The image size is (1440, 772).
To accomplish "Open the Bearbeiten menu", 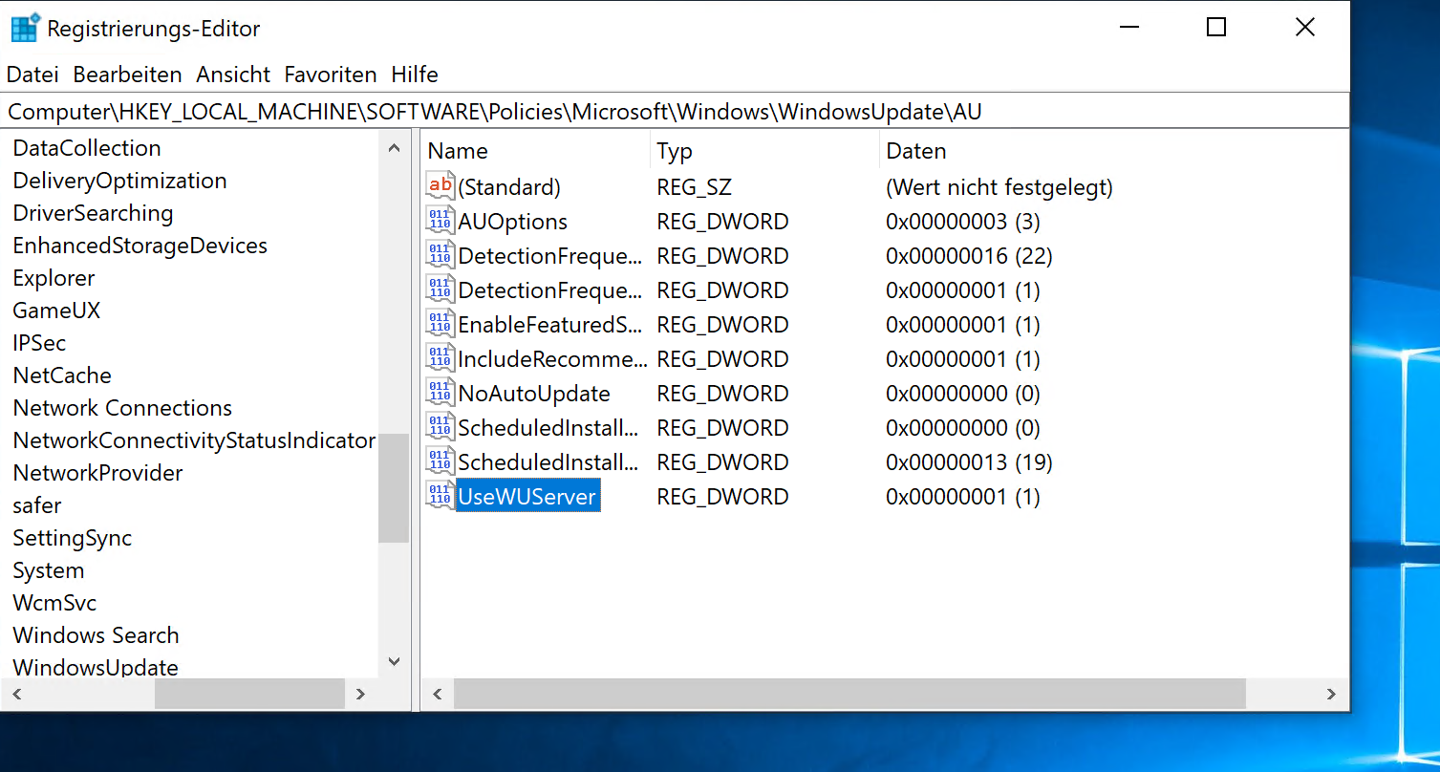I will pyautogui.click(x=127, y=75).
